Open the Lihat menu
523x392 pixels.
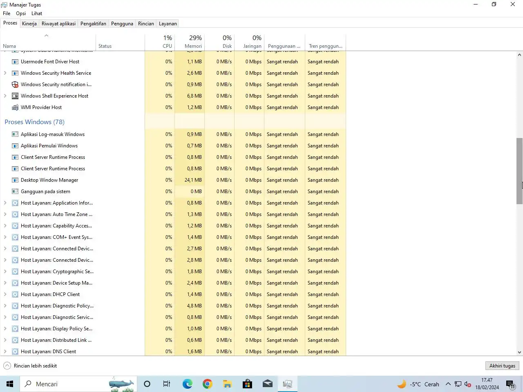click(x=37, y=13)
